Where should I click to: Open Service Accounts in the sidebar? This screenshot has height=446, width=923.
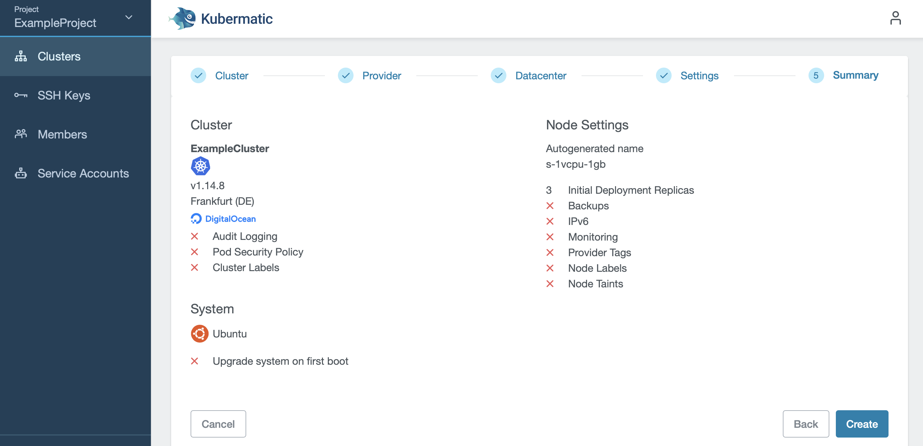(75, 173)
